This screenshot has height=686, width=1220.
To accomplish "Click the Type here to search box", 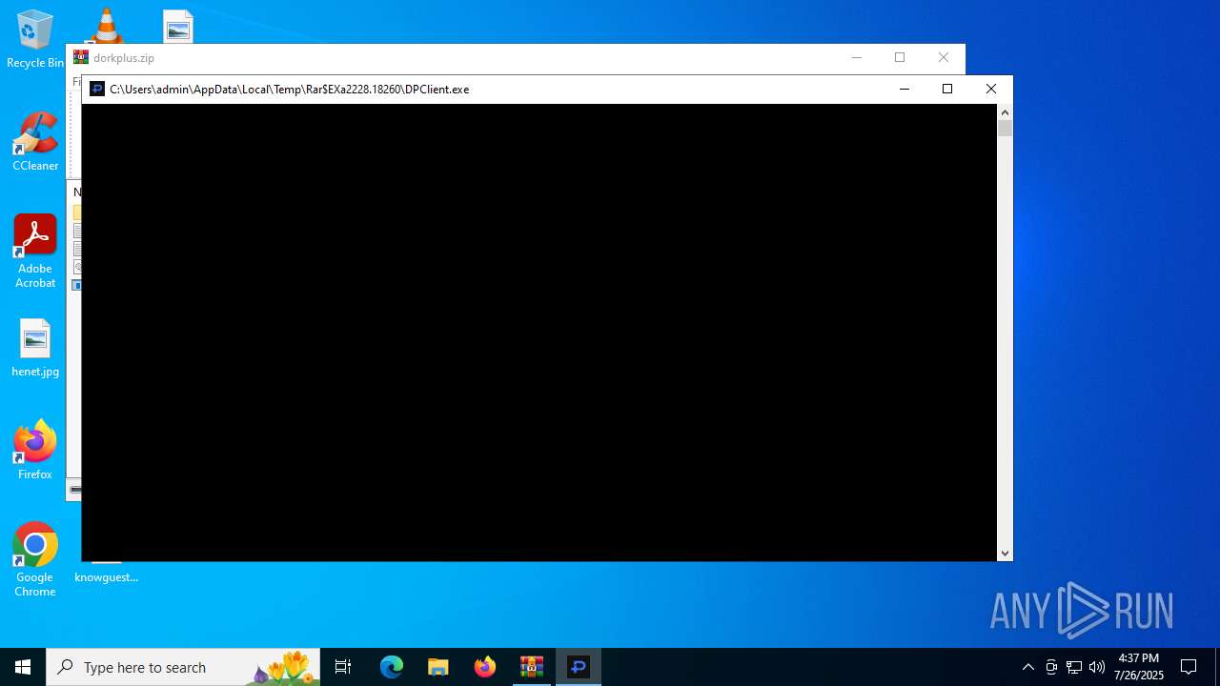I will (x=183, y=667).
